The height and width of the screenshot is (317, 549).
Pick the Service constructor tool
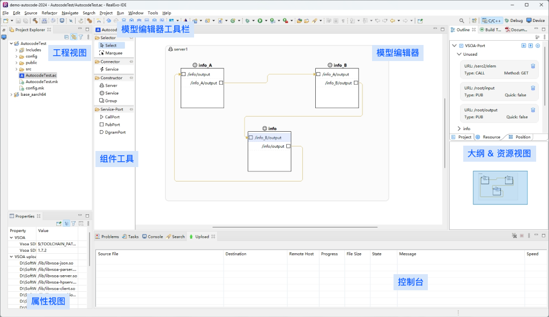point(109,93)
